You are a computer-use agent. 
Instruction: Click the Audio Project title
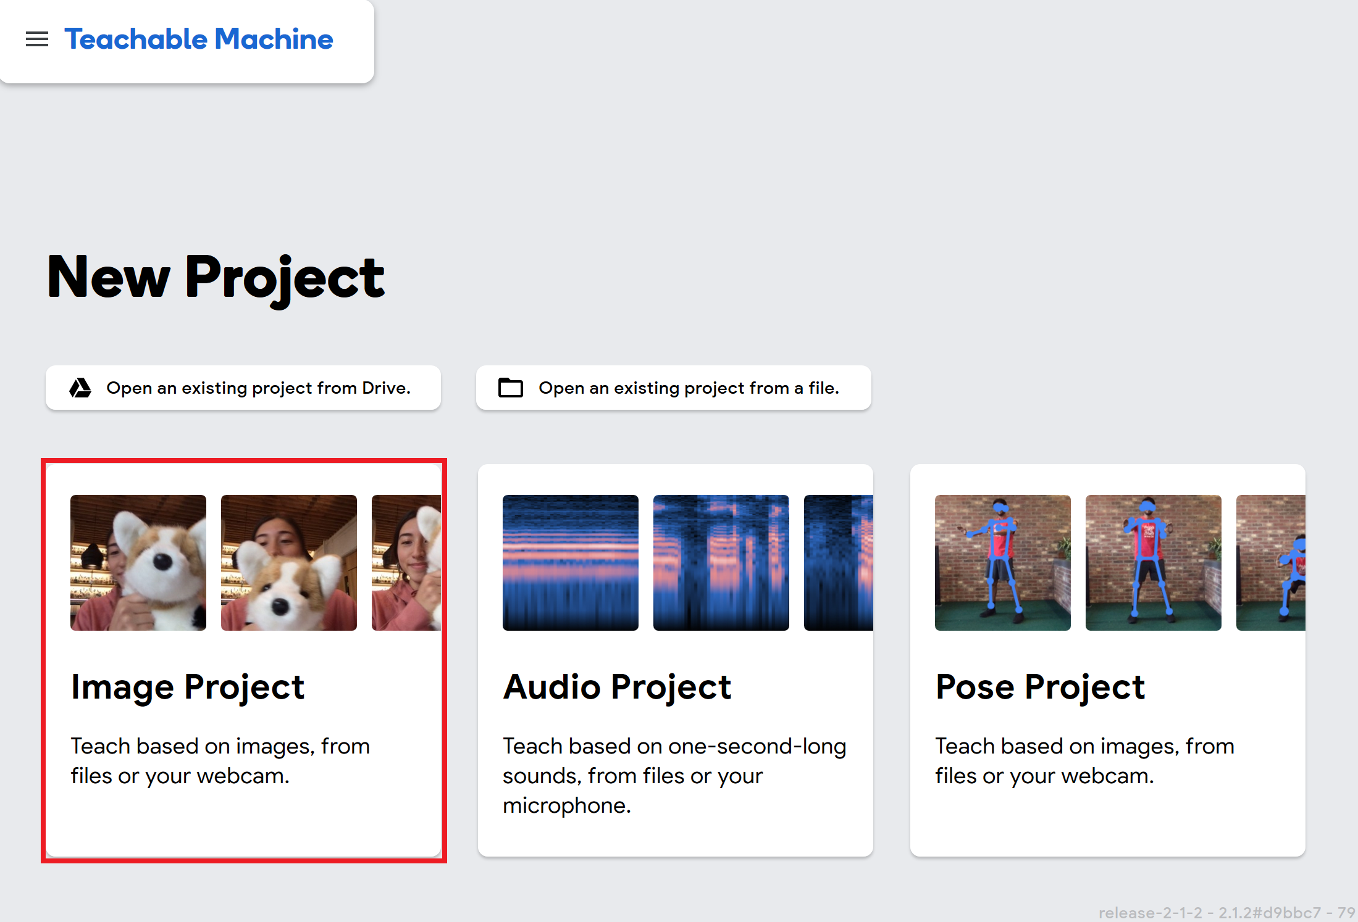(616, 687)
